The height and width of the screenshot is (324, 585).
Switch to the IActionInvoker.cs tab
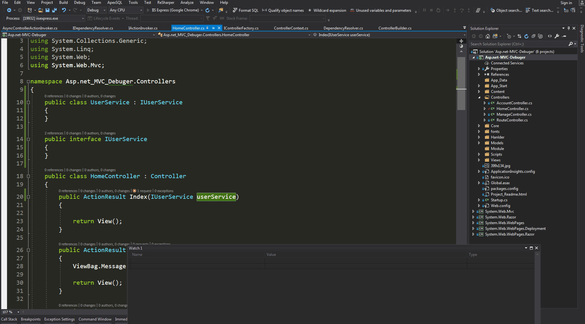pos(143,28)
